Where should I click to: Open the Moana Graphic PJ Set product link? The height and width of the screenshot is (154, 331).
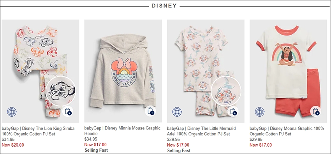(287, 131)
